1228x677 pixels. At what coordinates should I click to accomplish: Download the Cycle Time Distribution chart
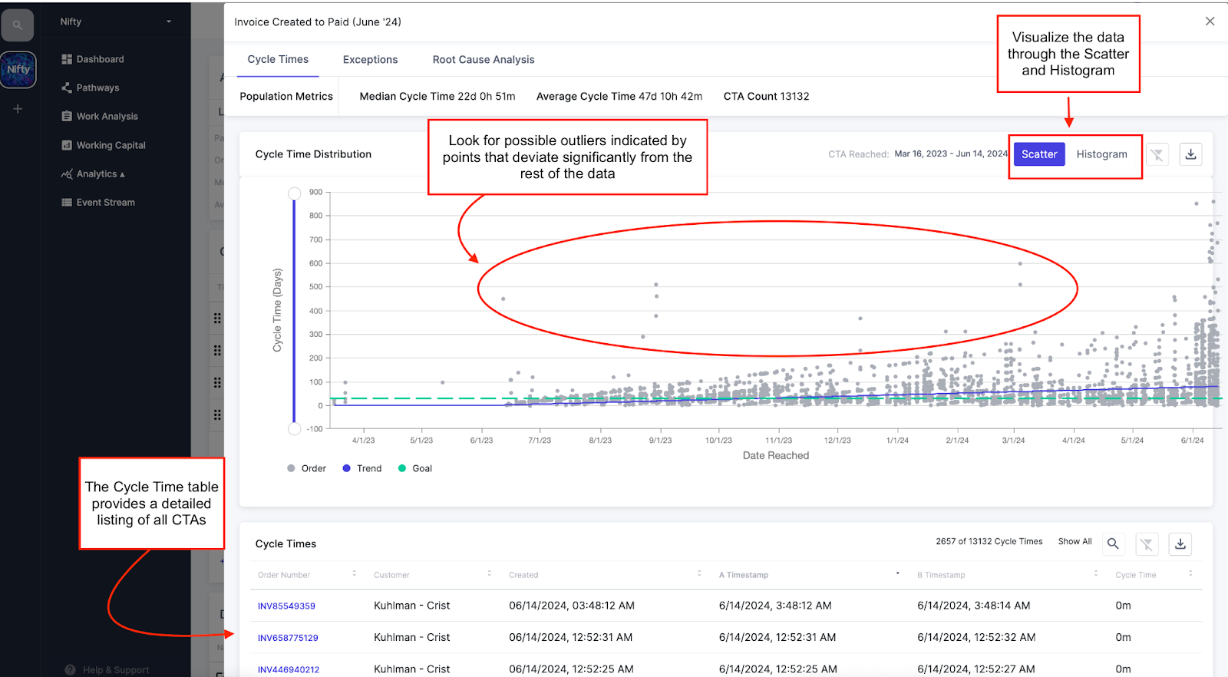point(1190,154)
